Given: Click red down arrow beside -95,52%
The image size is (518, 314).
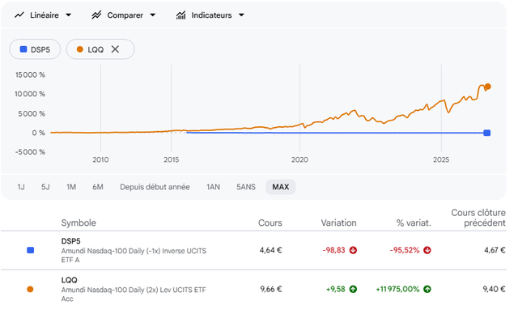Looking at the screenshot, I should point(427,250).
